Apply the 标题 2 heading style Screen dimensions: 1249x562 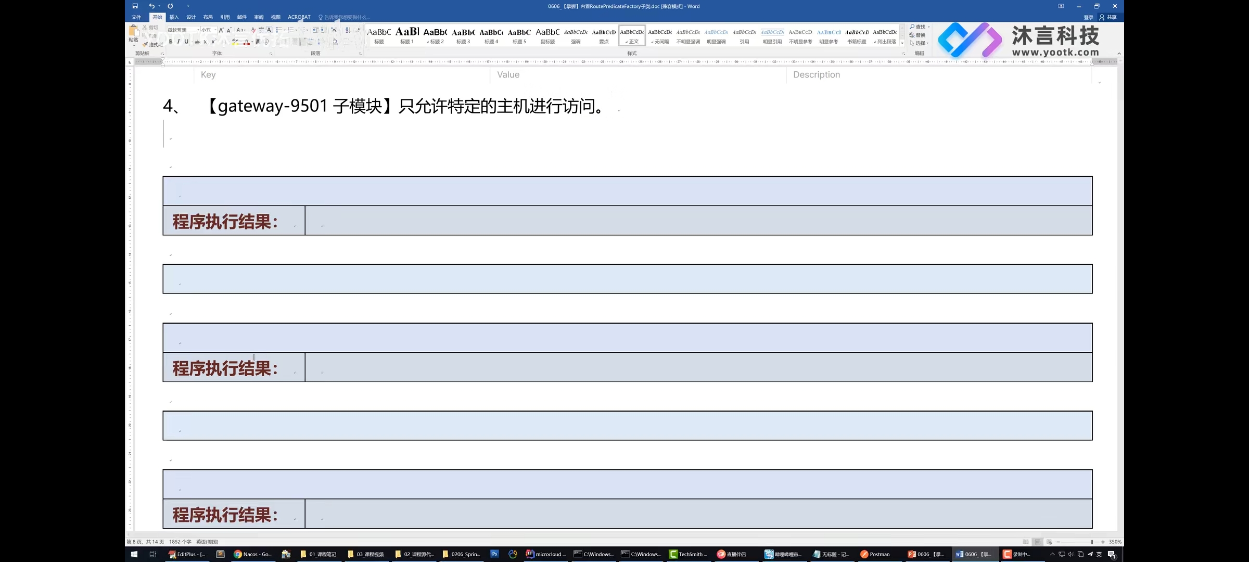[x=435, y=35]
